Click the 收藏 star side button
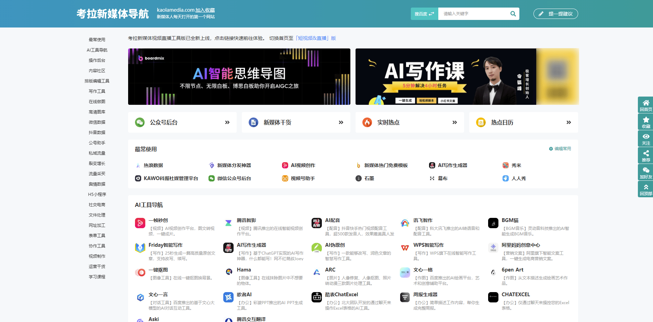 pyautogui.click(x=646, y=122)
